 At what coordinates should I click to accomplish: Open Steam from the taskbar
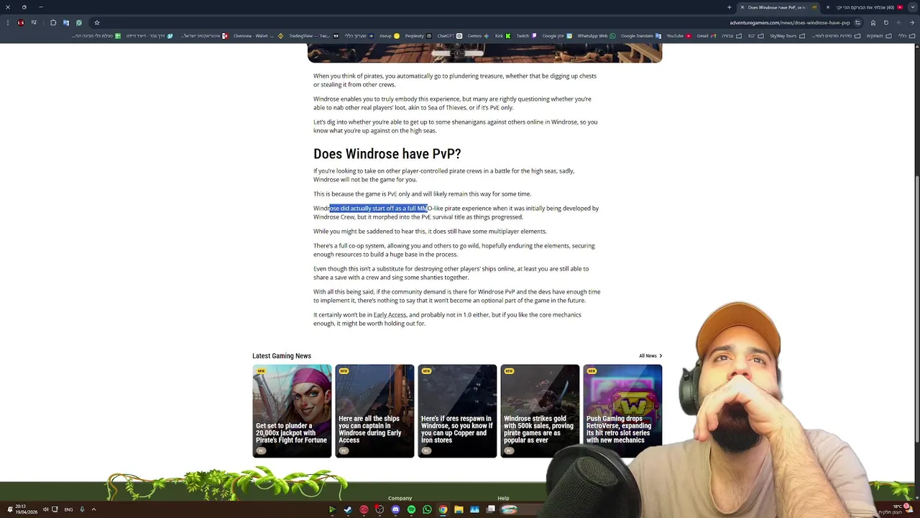click(x=348, y=509)
